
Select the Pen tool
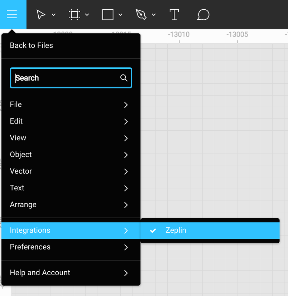tap(141, 15)
